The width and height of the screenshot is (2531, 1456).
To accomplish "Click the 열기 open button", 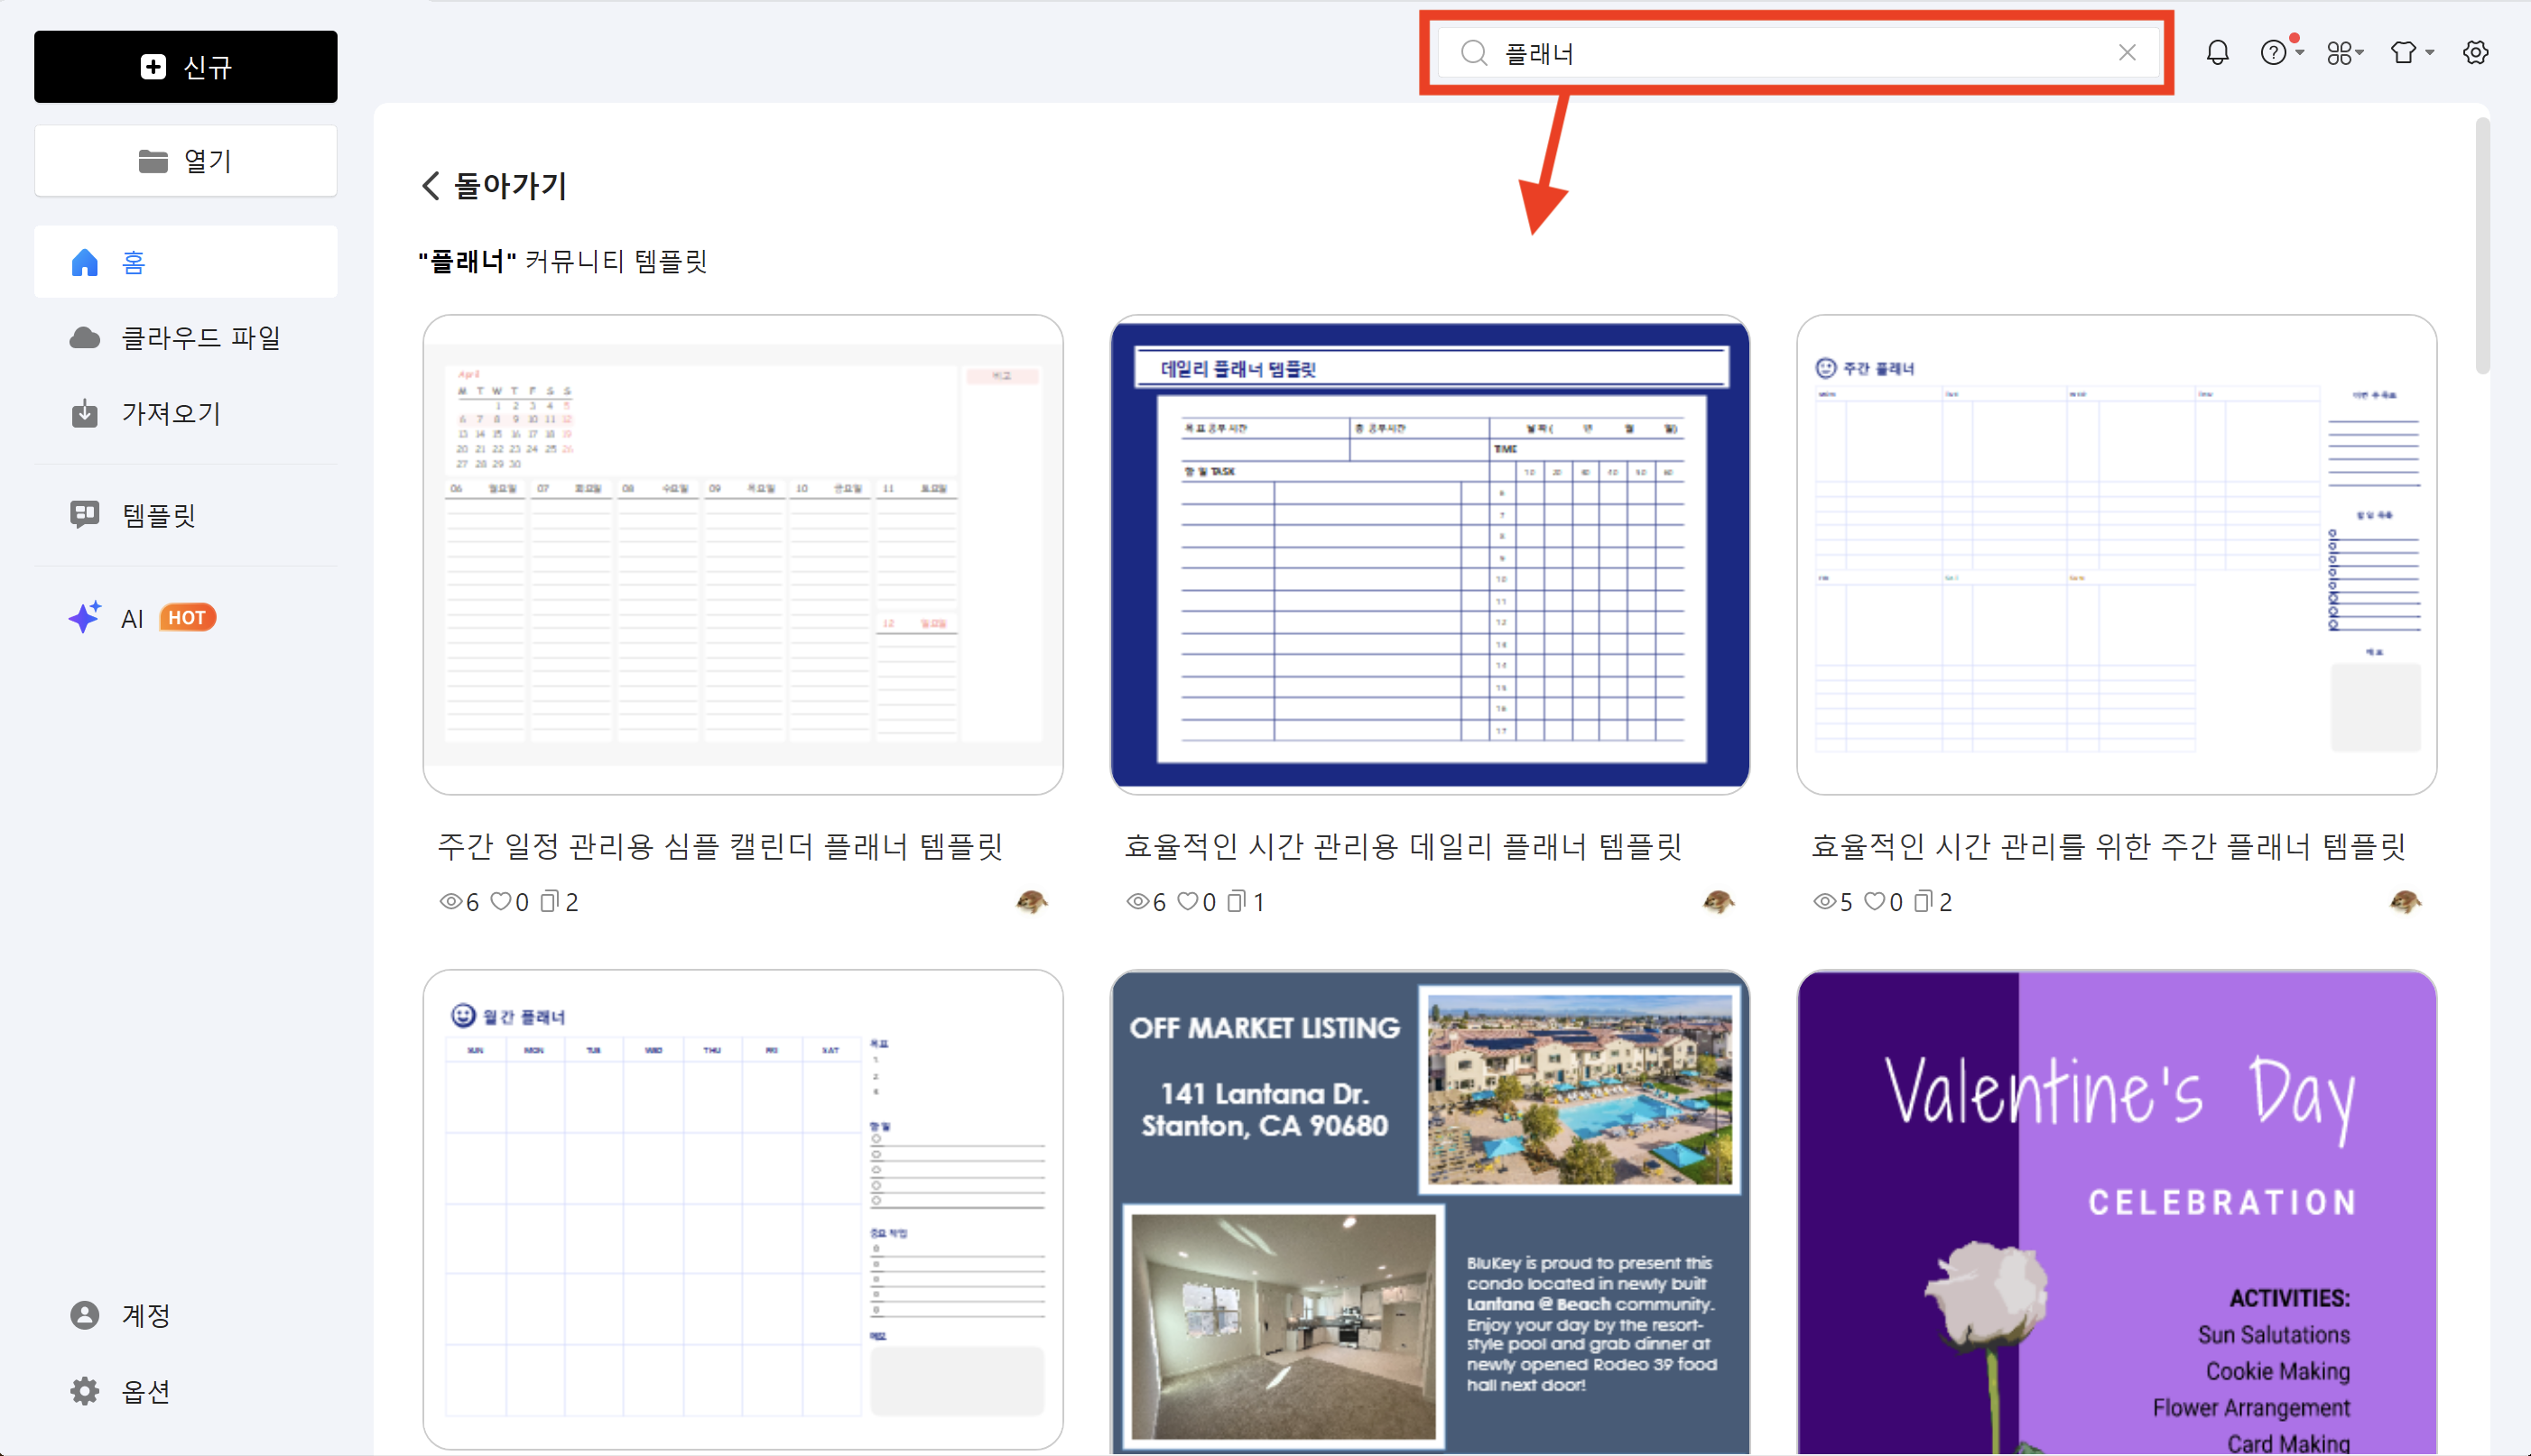I will [x=185, y=161].
